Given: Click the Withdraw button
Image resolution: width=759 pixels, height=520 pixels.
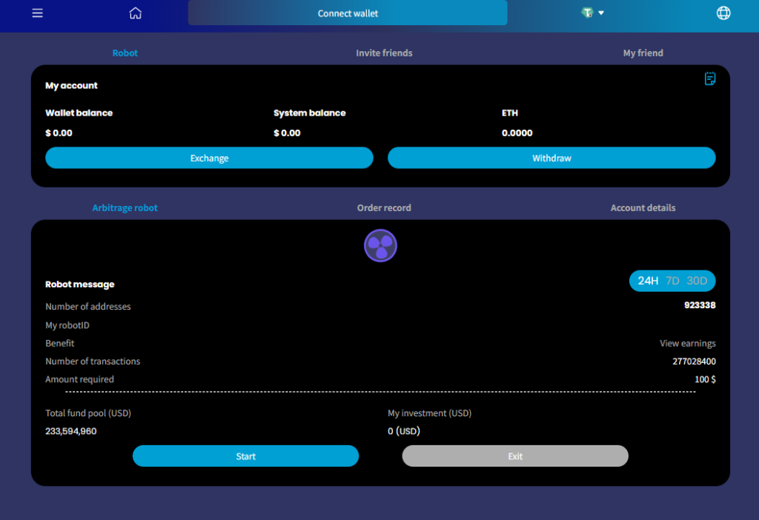Looking at the screenshot, I should point(551,158).
